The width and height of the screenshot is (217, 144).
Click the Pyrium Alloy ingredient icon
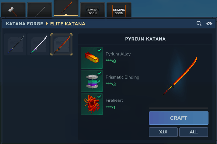tap(92, 58)
